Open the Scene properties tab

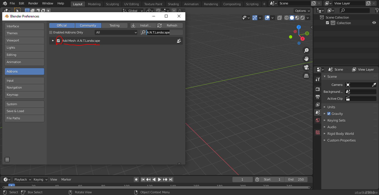coord(318,112)
